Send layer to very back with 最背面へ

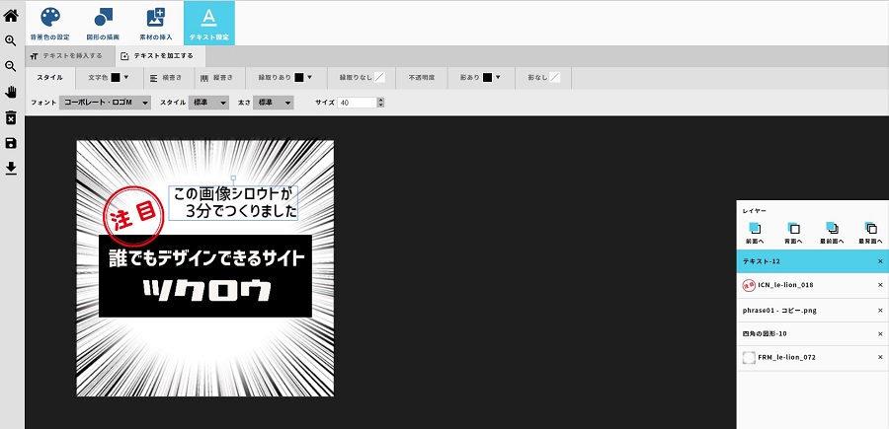(x=869, y=233)
